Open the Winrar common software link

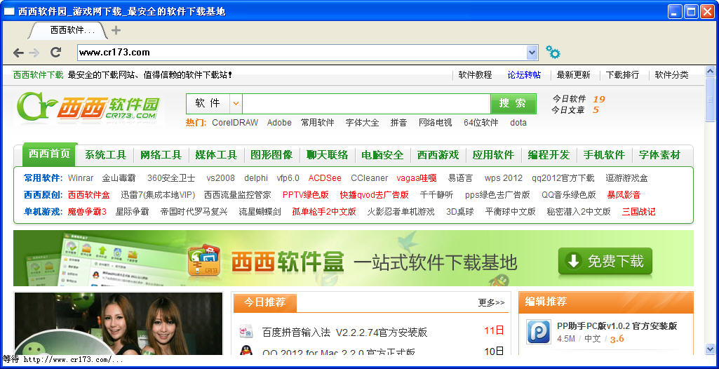click(80, 178)
